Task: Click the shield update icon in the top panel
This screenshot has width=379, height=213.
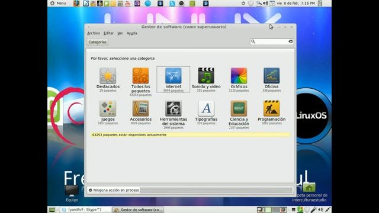Action: (251, 4)
